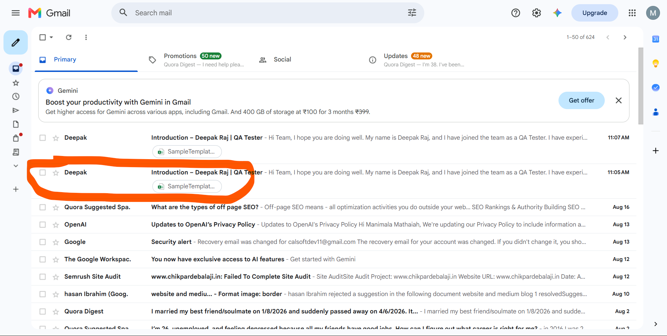Open Google Tasks side panel
Screen dimensions: 667x336
pos(656,88)
